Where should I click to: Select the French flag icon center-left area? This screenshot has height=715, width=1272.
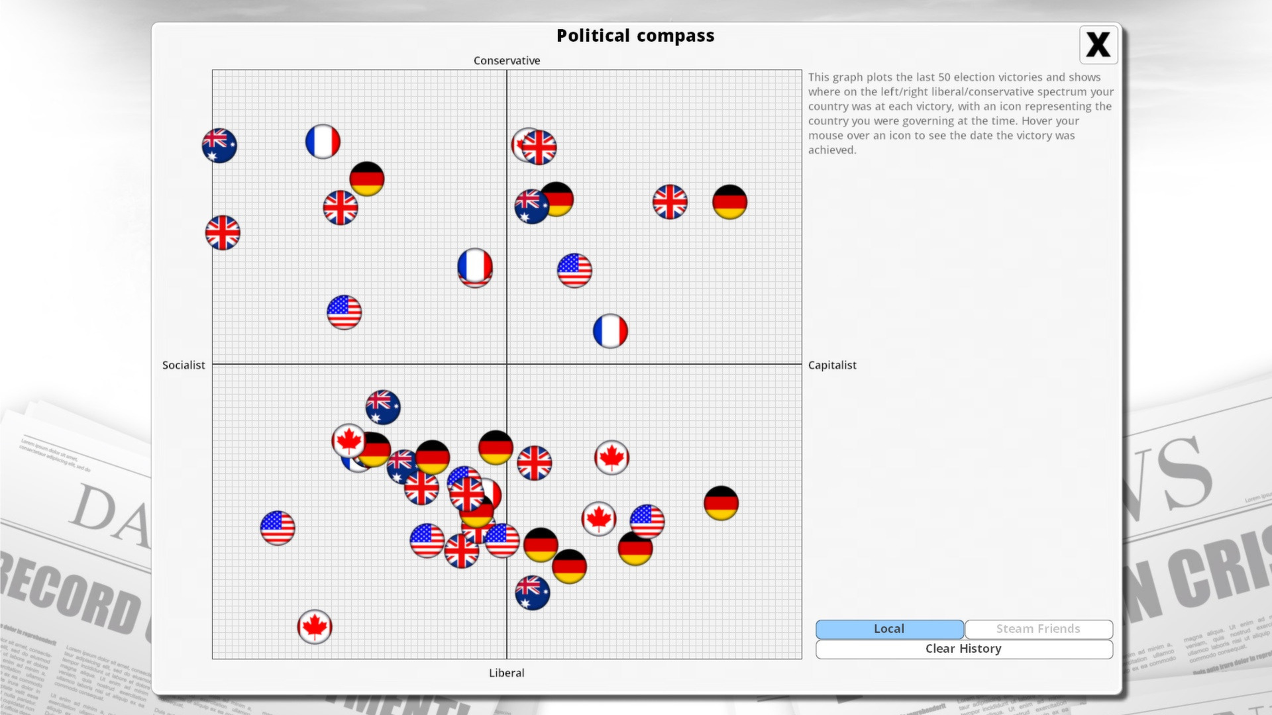(476, 265)
